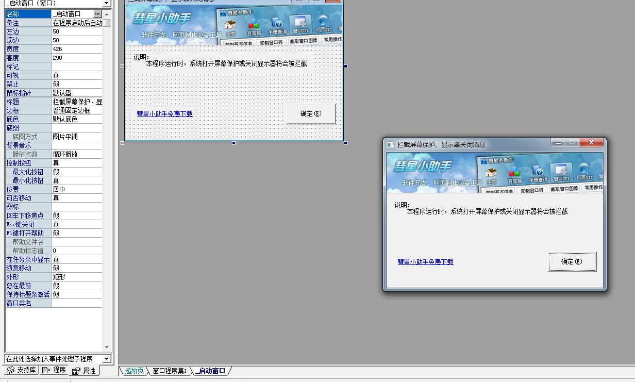Select the 可否移动 property row
635x382 pixels.
(54, 198)
